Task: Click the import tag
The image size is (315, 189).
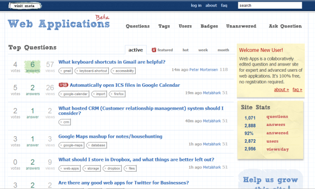Action: (99, 94)
